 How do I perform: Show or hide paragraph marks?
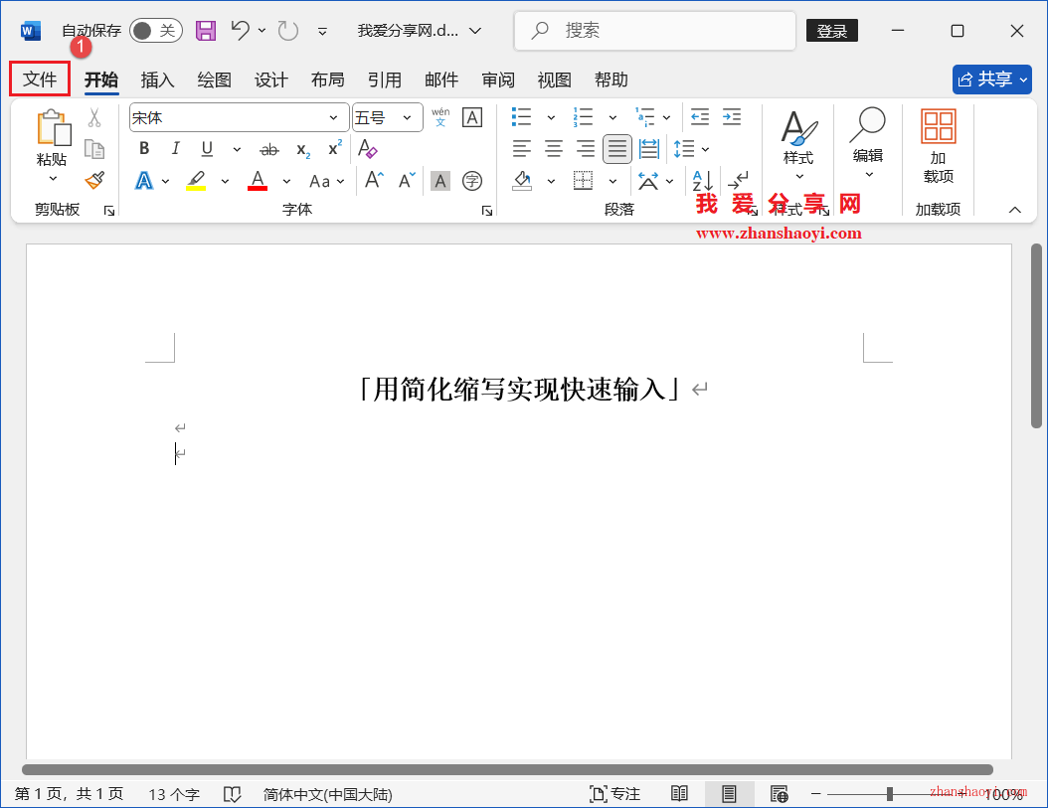[x=739, y=181]
